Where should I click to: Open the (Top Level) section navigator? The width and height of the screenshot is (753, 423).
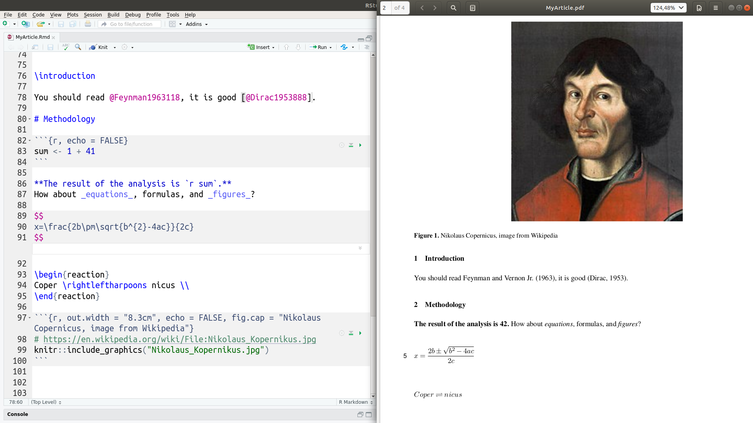(46, 402)
